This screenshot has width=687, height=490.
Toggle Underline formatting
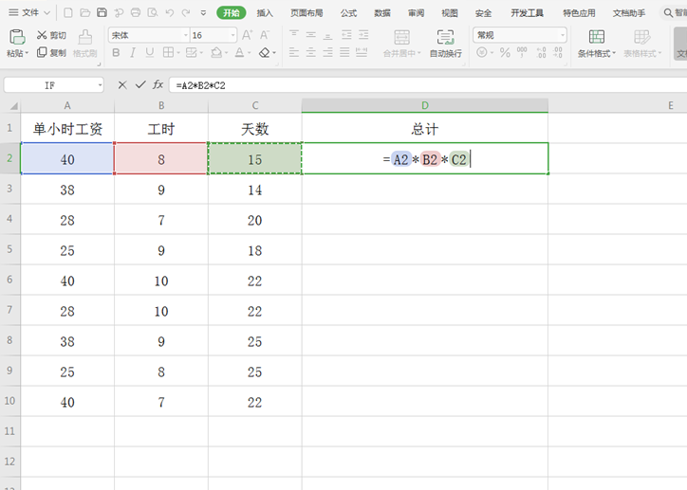click(149, 53)
